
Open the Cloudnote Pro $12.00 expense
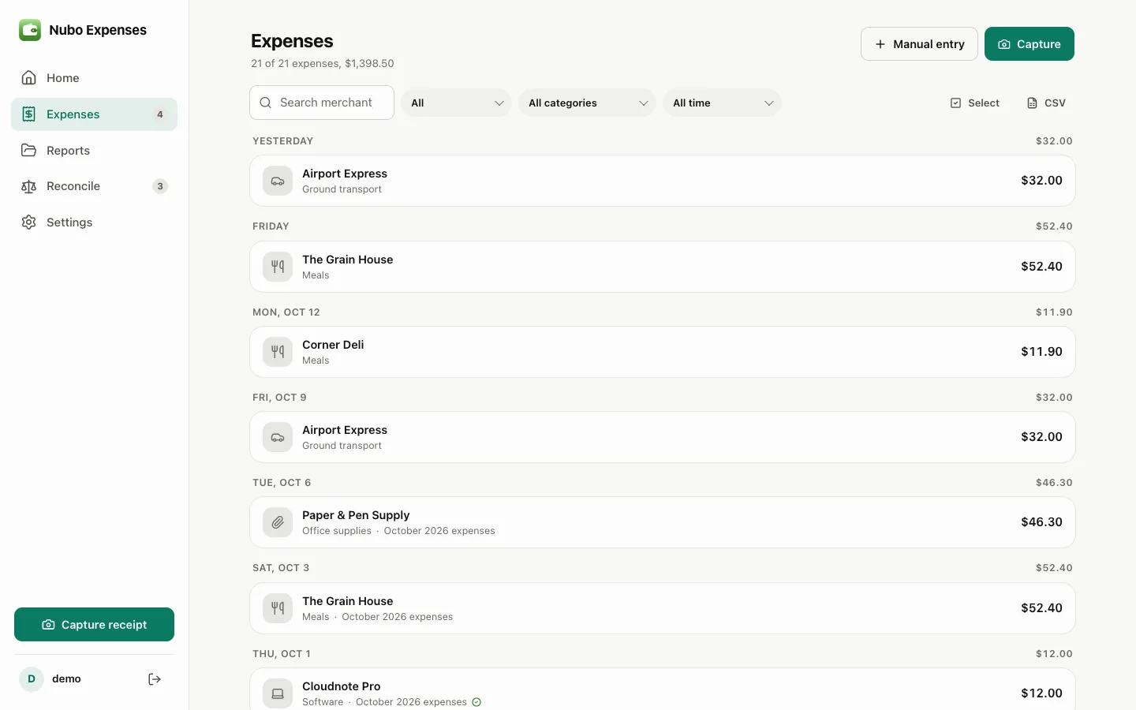point(663,690)
